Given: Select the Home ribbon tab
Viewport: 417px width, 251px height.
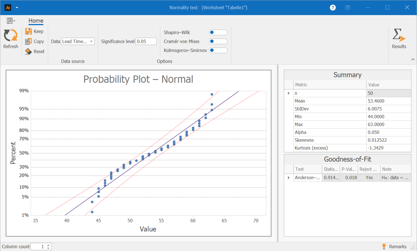Looking at the screenshot, I should click(36, 21).
